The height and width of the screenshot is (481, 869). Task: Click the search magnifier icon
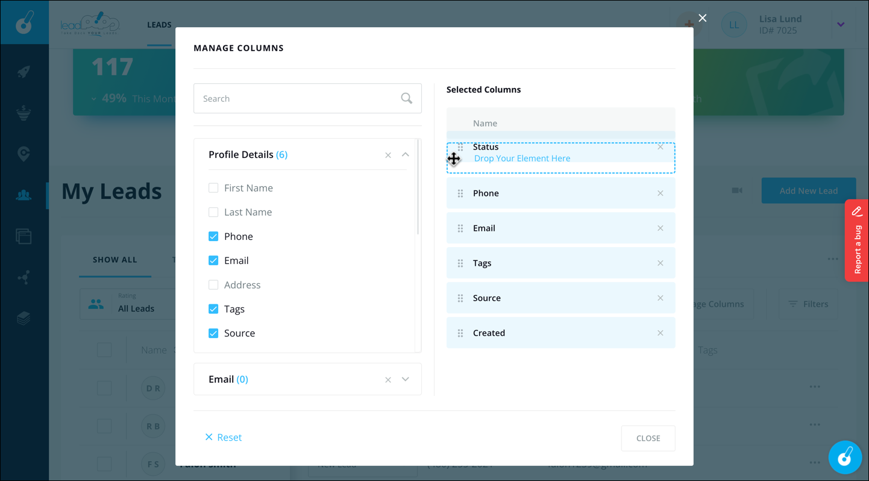407,98
